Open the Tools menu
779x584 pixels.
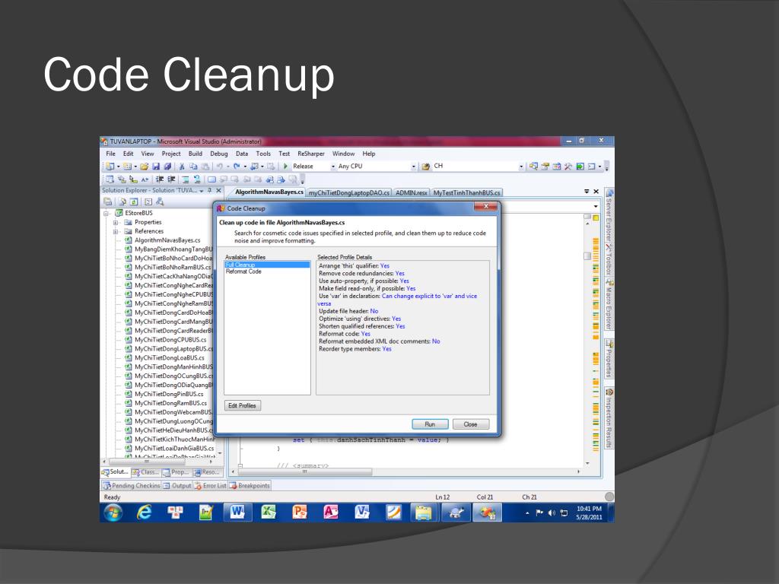(263, 154)
